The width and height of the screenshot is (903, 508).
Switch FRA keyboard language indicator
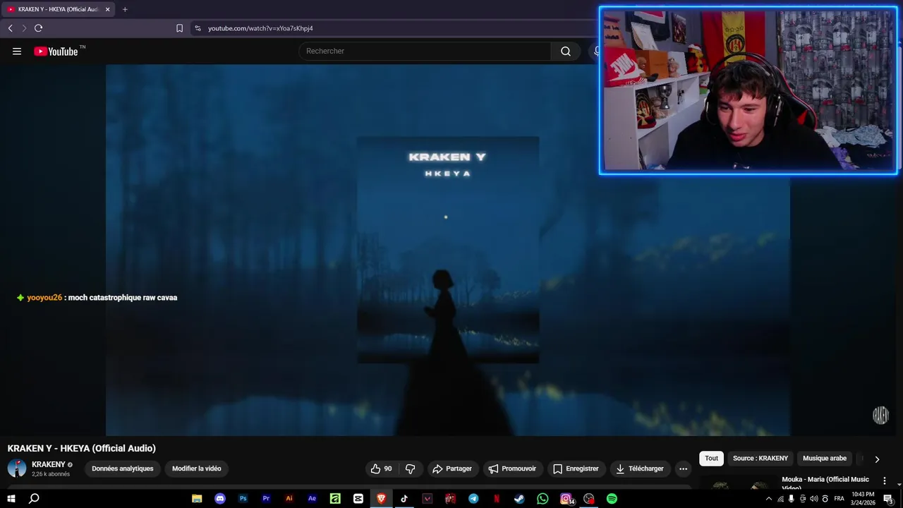click(x=839, y=499)
